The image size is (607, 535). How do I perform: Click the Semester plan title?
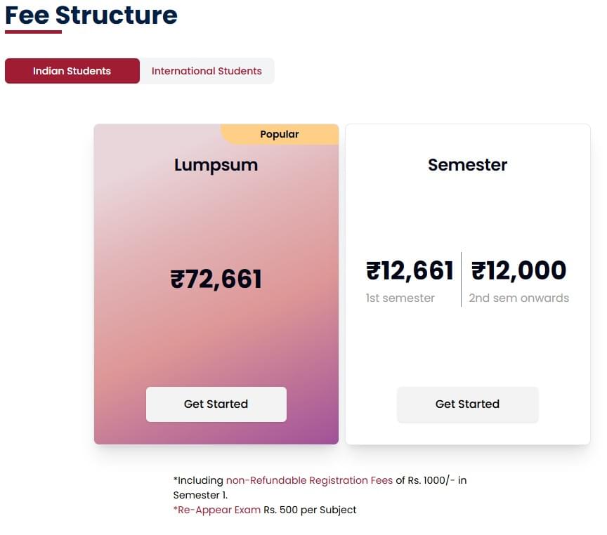click(467, 165)
